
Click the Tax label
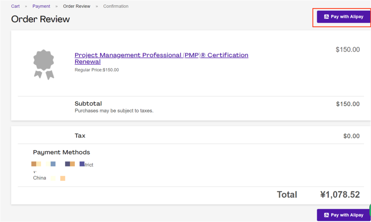pos(80,136)
